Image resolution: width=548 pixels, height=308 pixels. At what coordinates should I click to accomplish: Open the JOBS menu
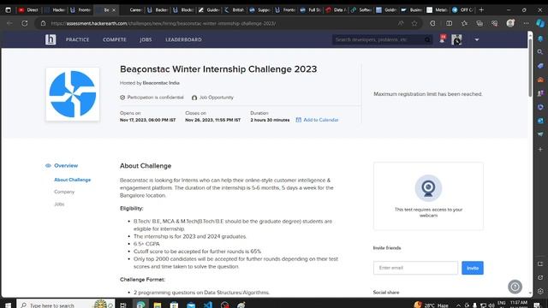click(x=146, y=39)
